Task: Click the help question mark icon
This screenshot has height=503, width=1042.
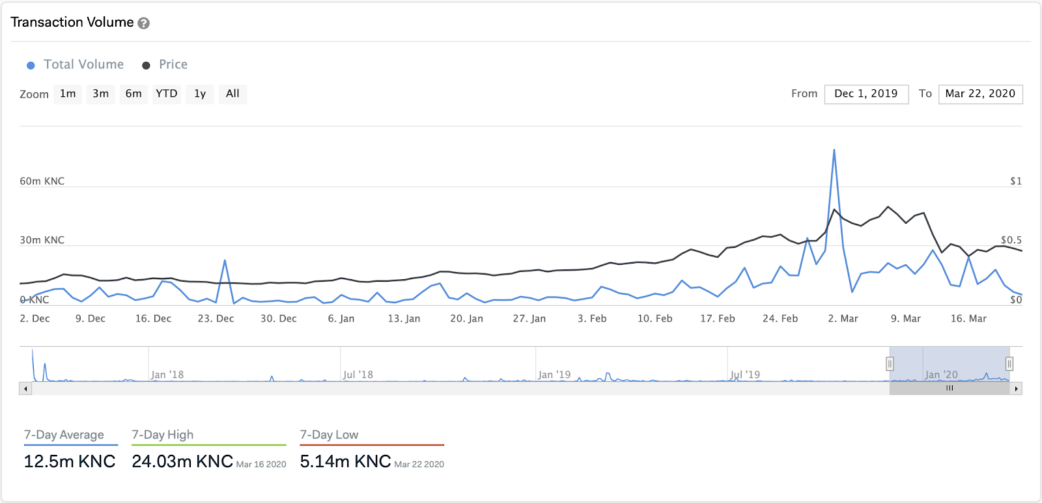Action: click(144, 23)
